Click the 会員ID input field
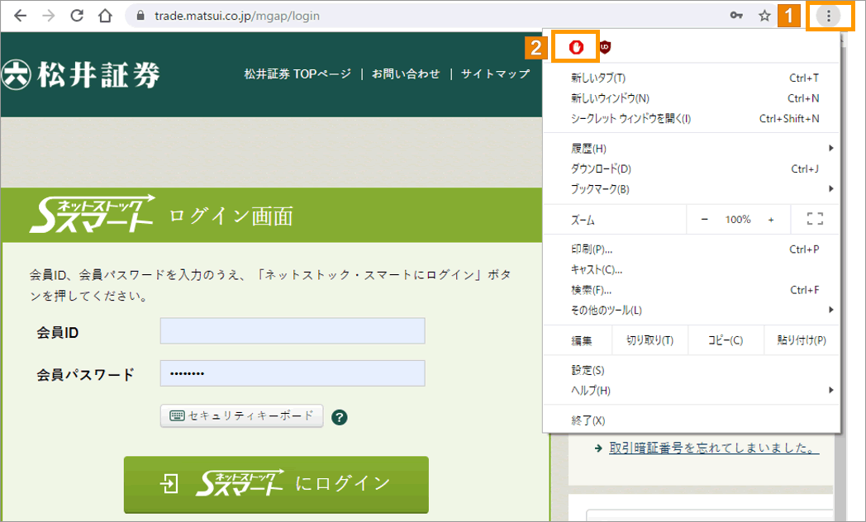Screen dimensions: 866x522 click(293, 330)
